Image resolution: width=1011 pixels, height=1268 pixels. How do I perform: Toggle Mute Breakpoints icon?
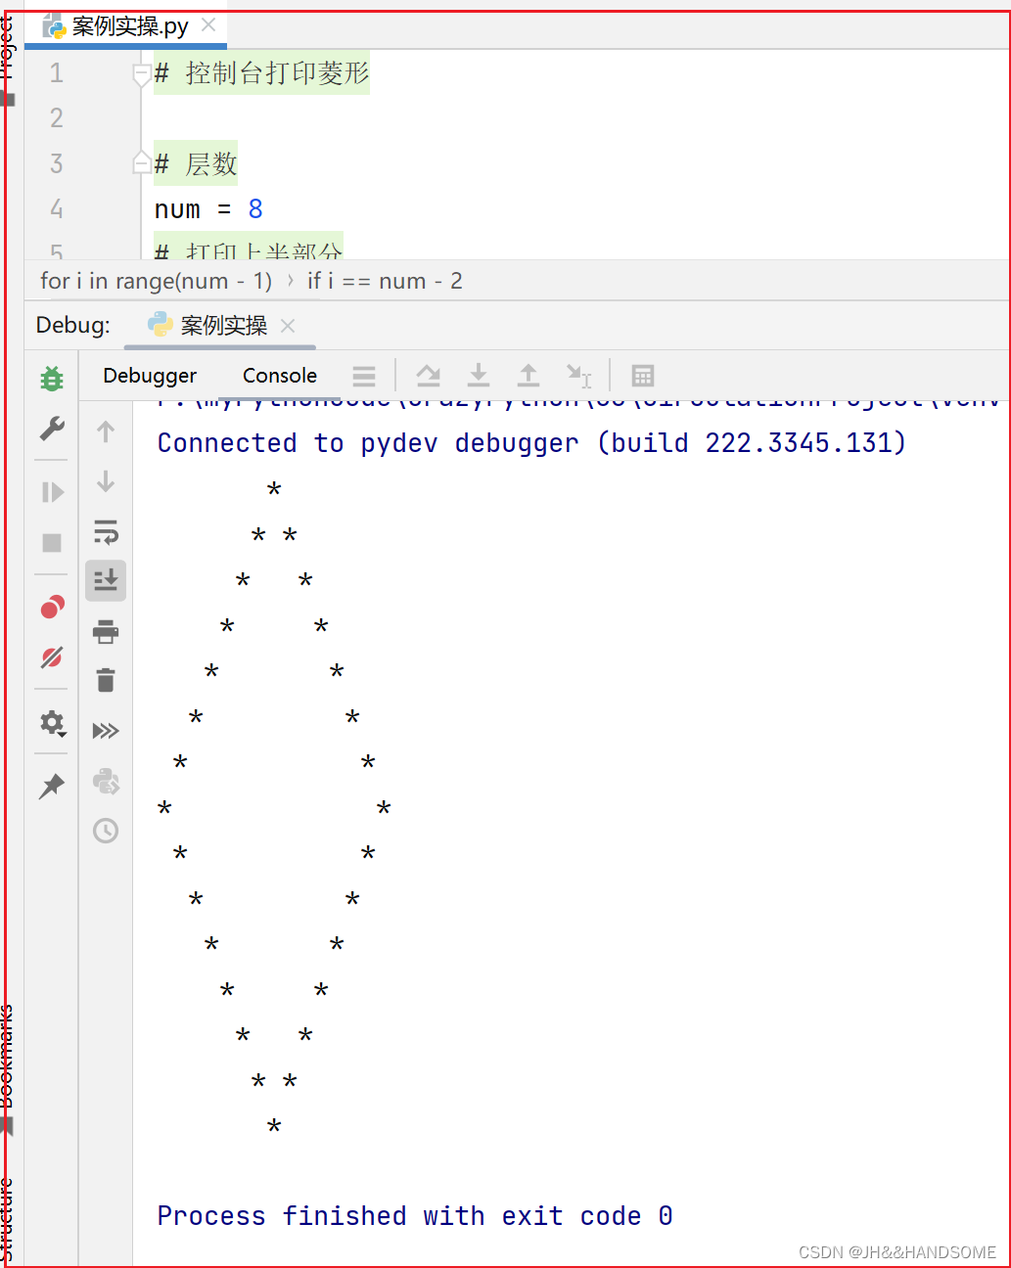pos(52,657)
